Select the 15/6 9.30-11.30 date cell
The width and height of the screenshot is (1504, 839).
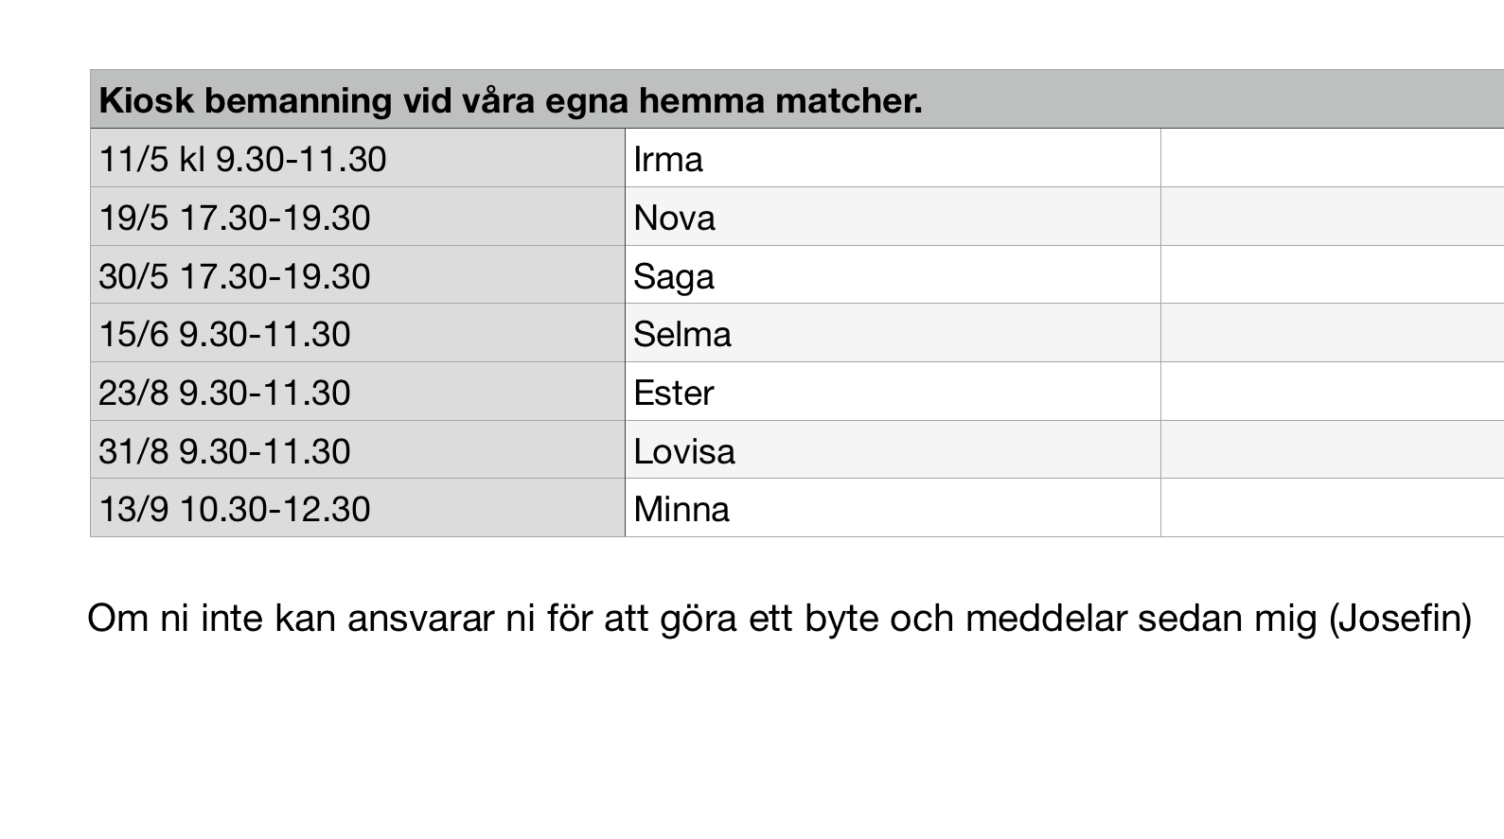tap(357, 334)
